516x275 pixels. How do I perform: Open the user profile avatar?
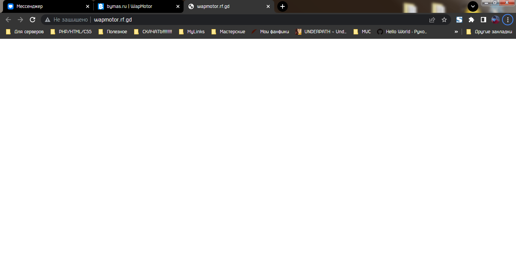pyautogui.click(x=495, y=20)
